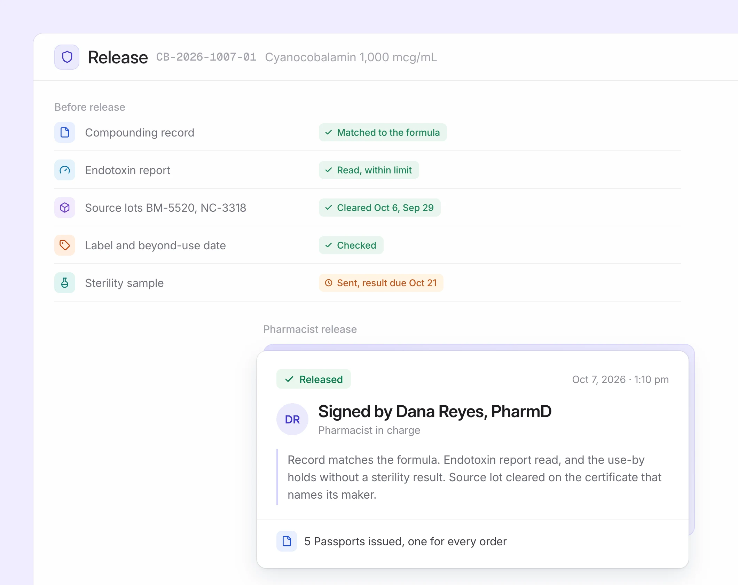Click the Checked status badge
This screenshot has height=585, width=738.
pos(351,245)
